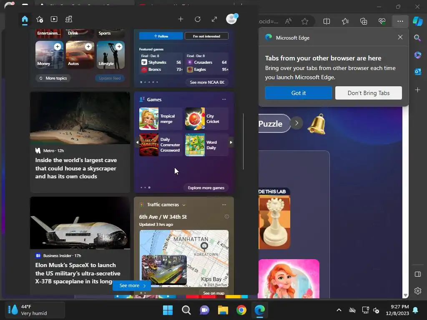The height and width of the screenshot is (320, 427).
Task: Click See on map link
Action: (213, 293)
